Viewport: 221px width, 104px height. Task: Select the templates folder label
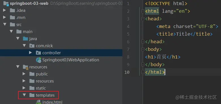45,95
